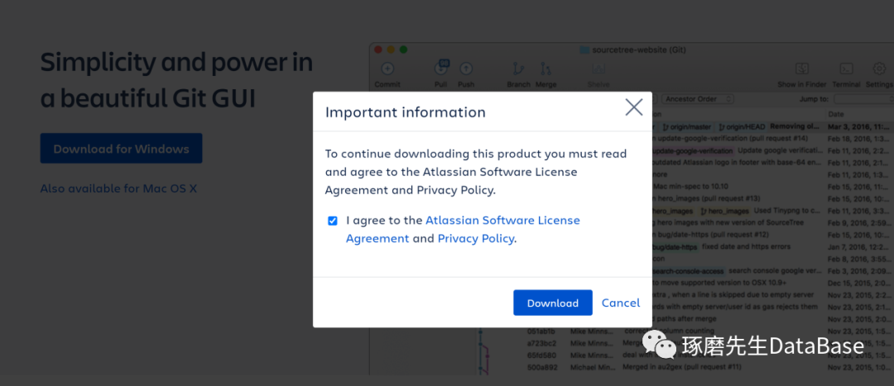Cancel the Important information dialog
The height and width of the screenshot is (386, 894).
[x=620, y=303]
